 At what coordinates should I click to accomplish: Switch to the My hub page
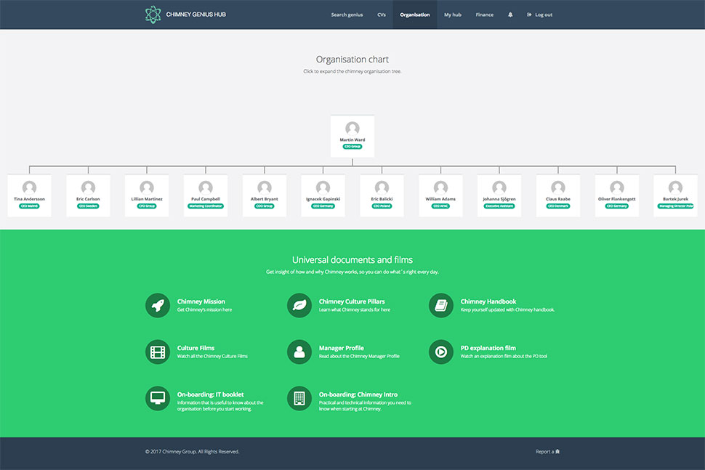(x=453, y=15)
